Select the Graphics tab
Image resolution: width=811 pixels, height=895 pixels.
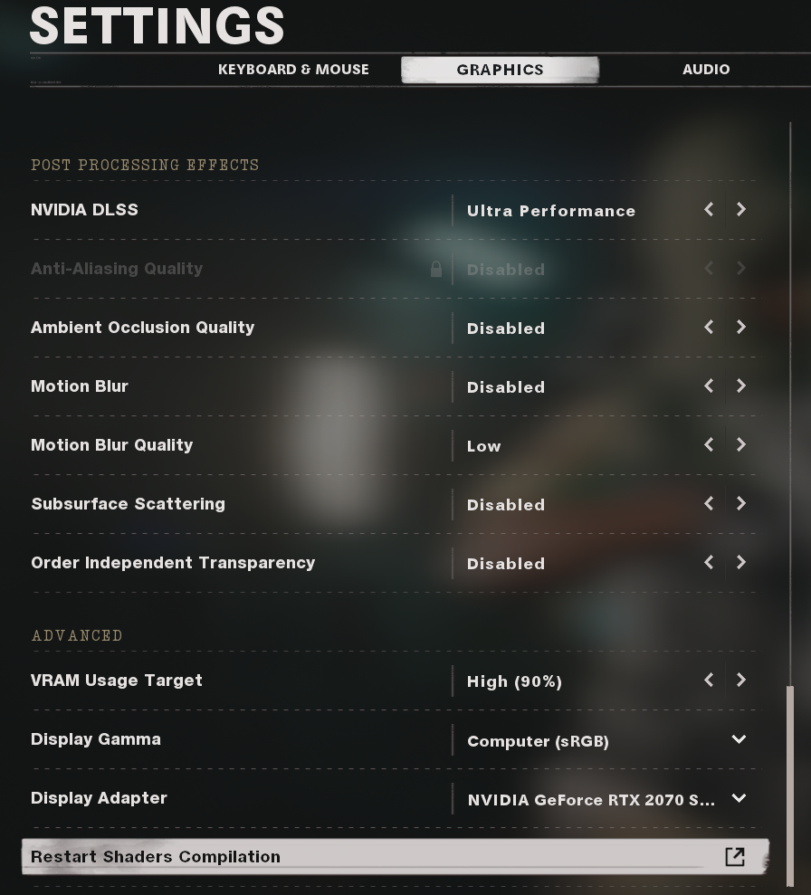pyautogui.click(x=500, y=70)
